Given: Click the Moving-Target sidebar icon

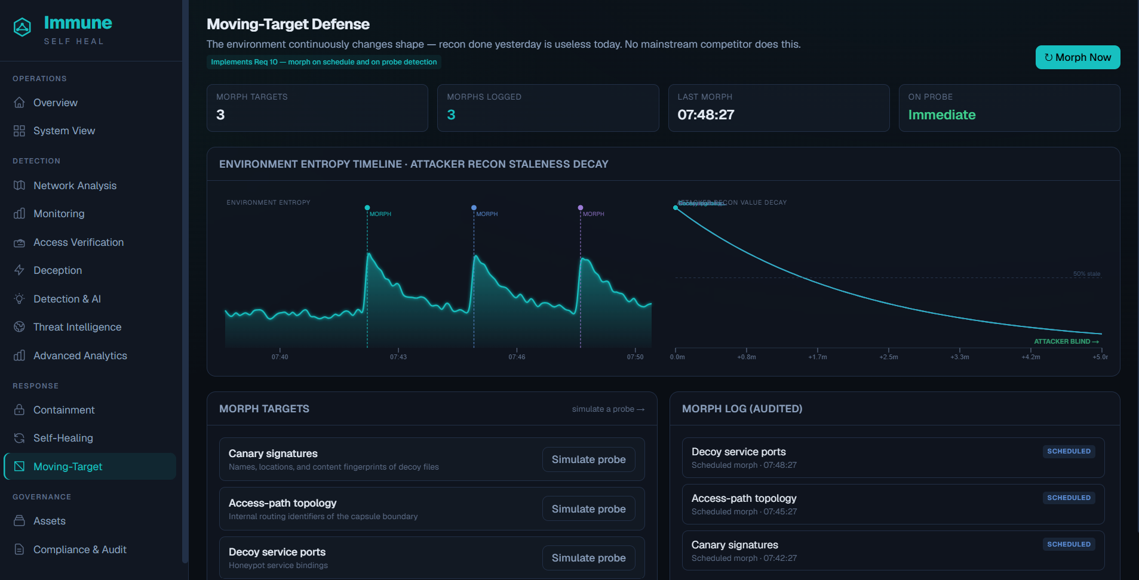Looking at the screenshot, I should (x=19, y=467).
